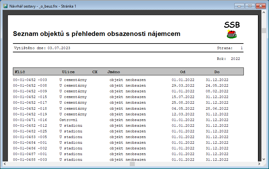Viewport: 269px width, 169px height.
Task: Open the window system menu icon in title bar
Action: (5, 6)
